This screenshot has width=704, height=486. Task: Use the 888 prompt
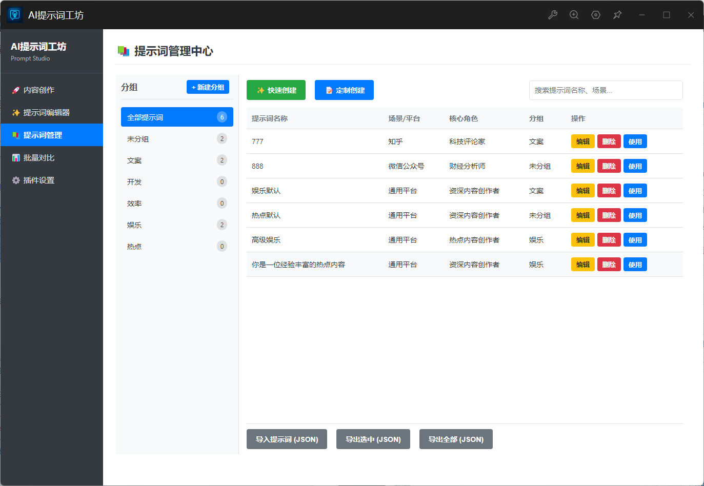[635, 166]
